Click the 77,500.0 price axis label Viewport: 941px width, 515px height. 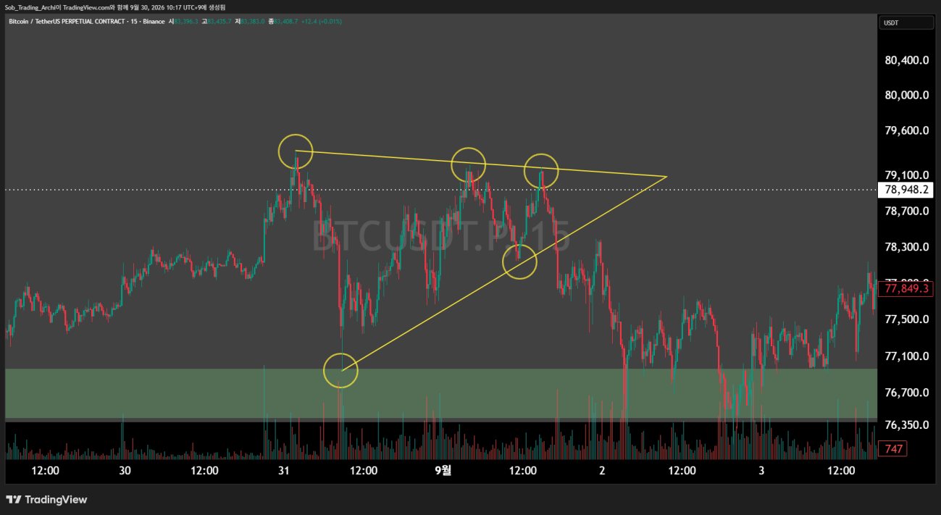tap(907, 319)
